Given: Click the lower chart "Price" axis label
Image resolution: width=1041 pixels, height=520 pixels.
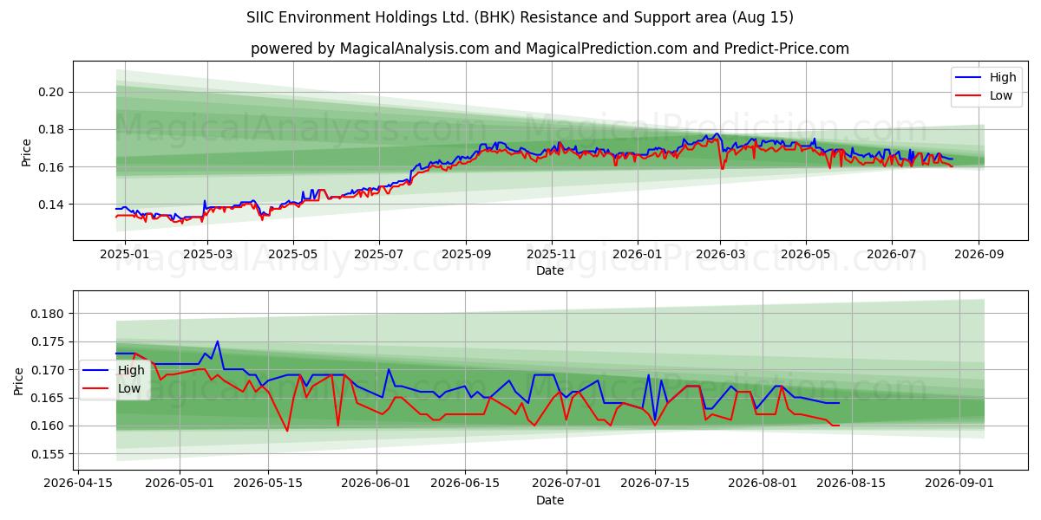Looking at the screenshot, I should (x=19, y=381).
